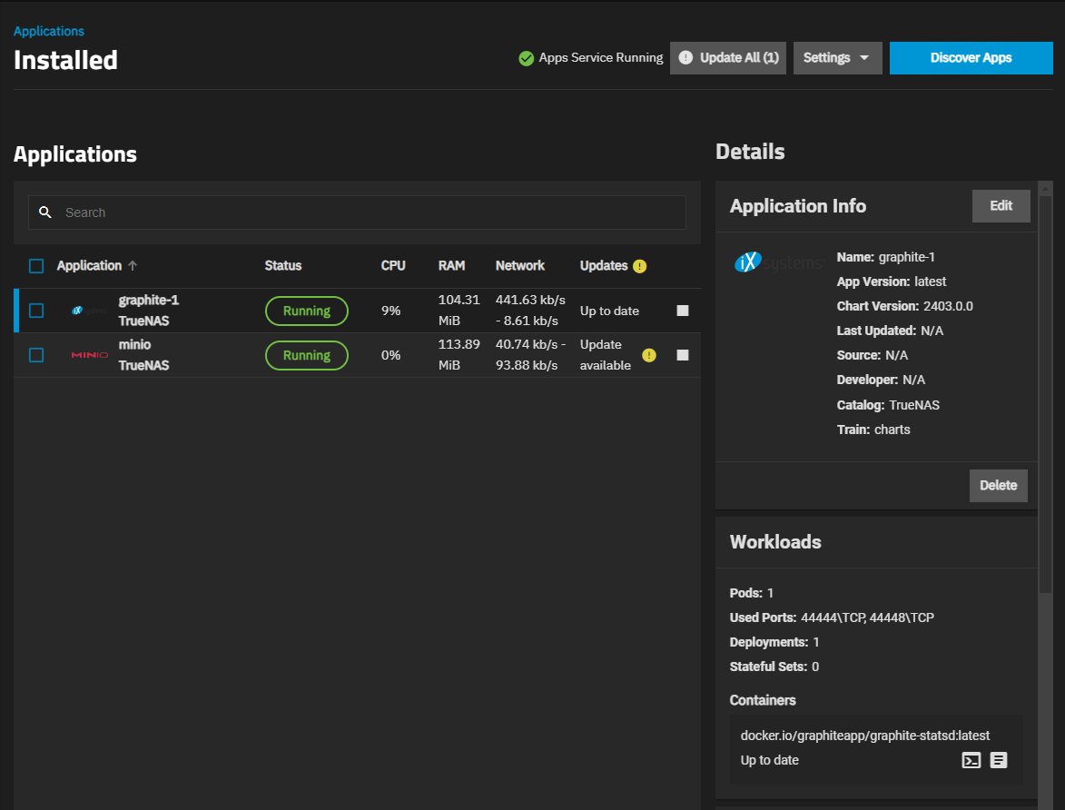Click the Apps Service Running status icon

click(x=526, y=58)
